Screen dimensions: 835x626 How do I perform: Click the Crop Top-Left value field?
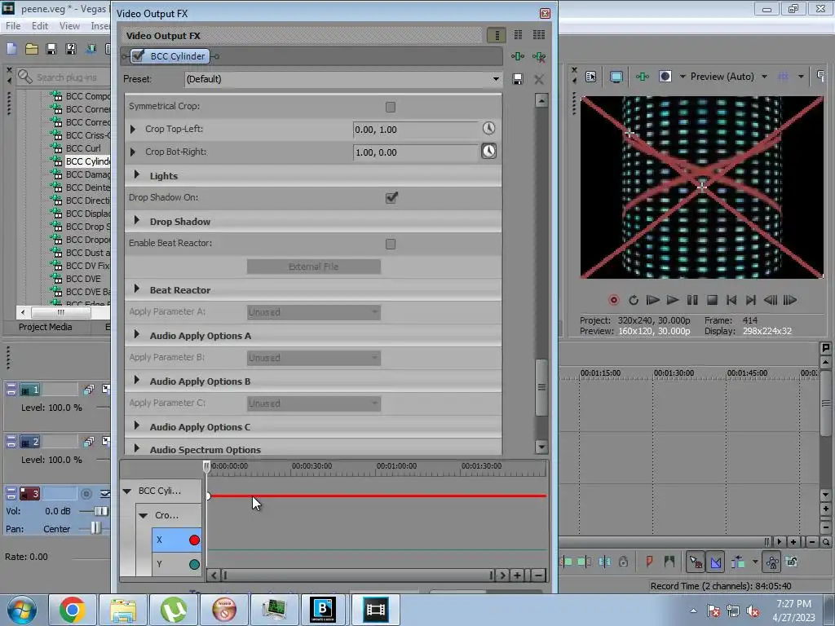click(x=417, y=130)
